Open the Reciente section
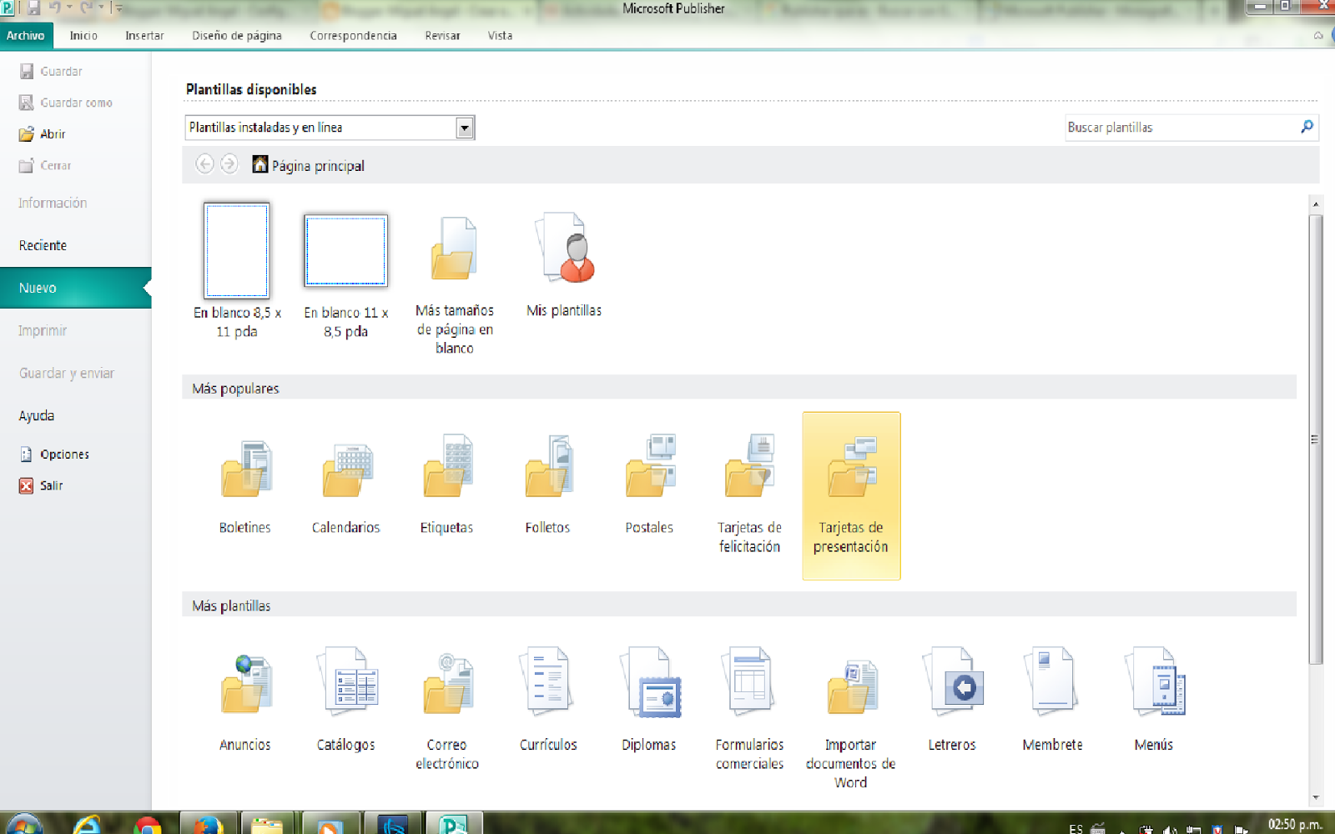Screen dimensions: 1335x834 pos(43,245)
